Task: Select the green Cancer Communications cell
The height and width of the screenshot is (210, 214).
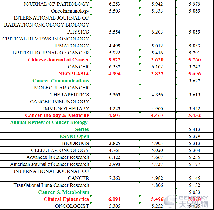Action: coord(45,81)
